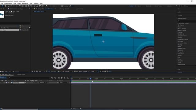Select the Clone Stamp tool

(37, 6)
